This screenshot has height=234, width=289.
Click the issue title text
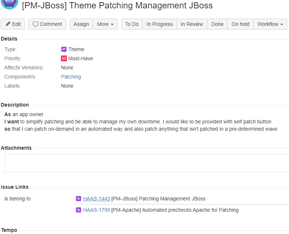click(117, 5)
